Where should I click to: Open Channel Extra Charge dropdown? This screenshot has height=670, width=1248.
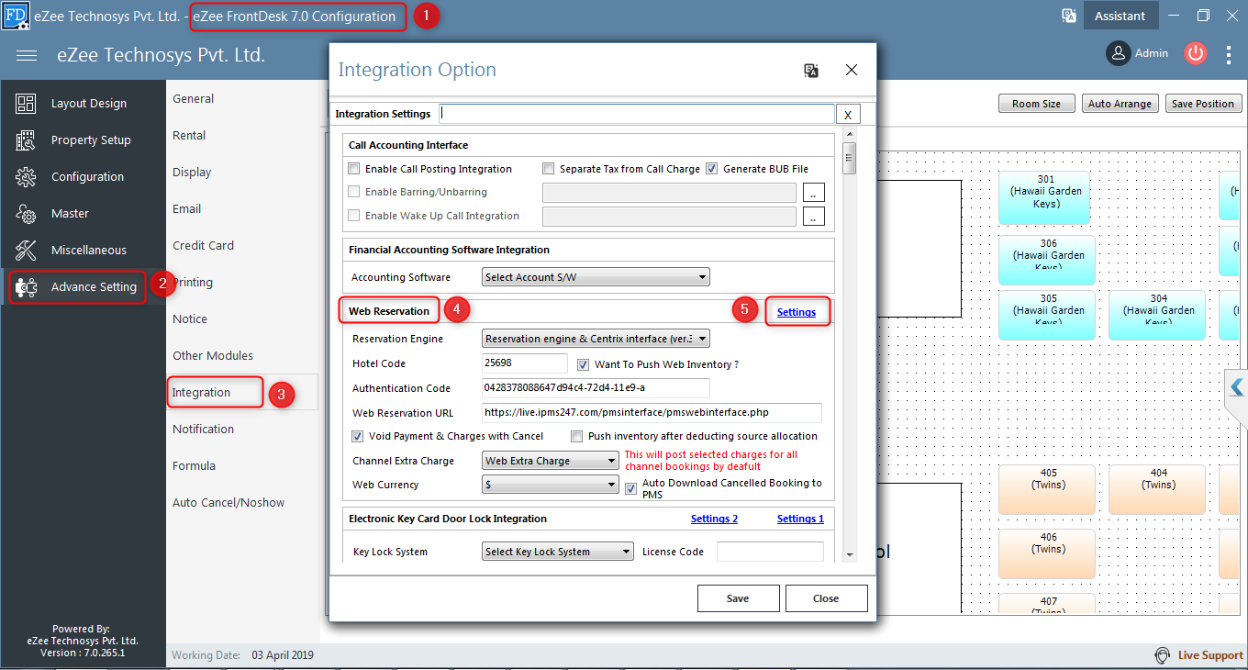[x=551, y=461]
